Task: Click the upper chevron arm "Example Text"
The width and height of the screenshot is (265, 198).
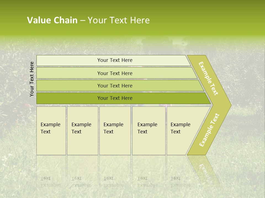Action: 209,78
